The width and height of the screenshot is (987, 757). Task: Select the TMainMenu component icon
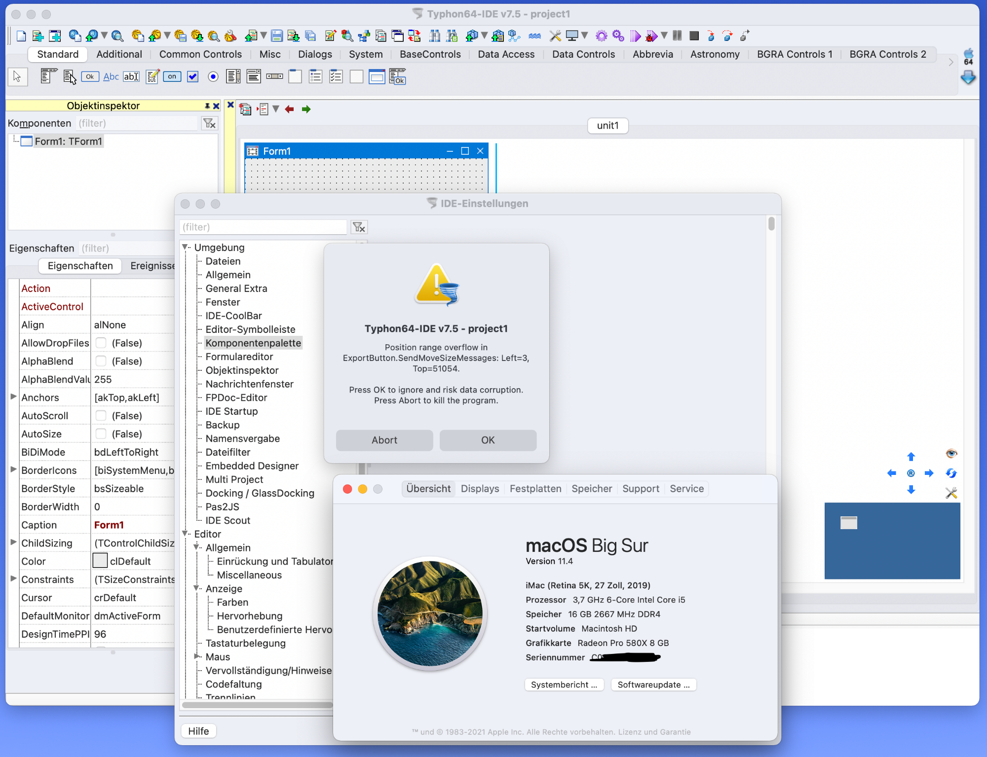48,76
